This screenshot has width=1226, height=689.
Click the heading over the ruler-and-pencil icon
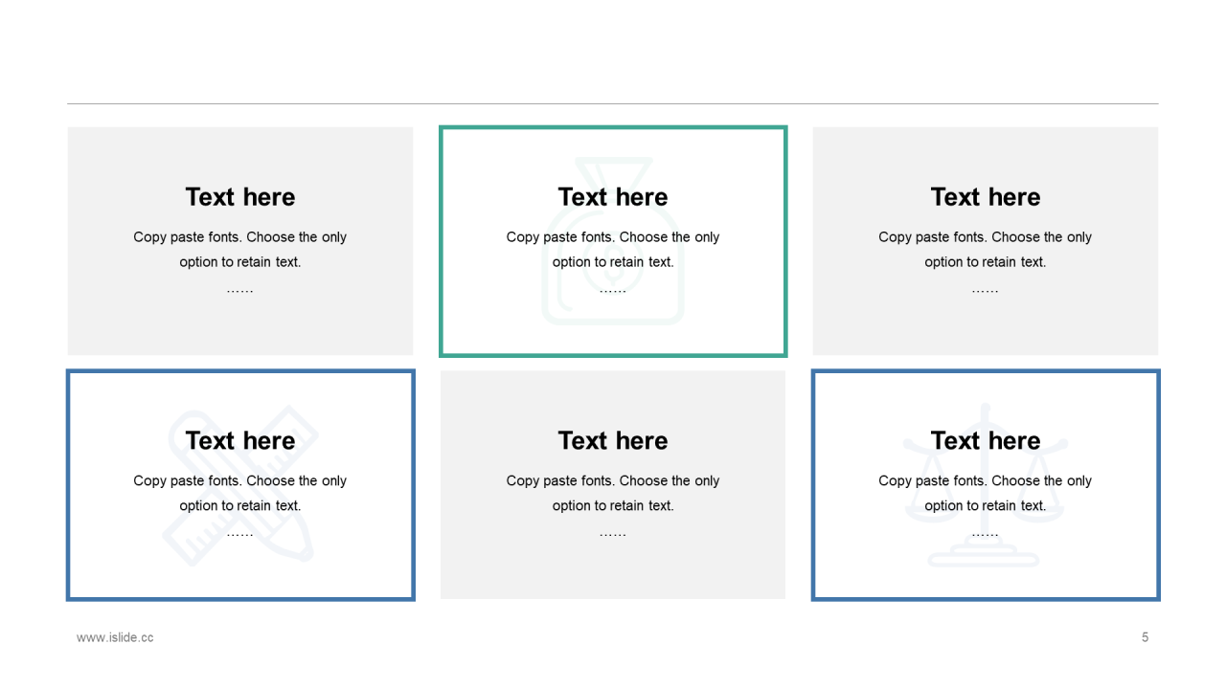[x=240, y=441]
